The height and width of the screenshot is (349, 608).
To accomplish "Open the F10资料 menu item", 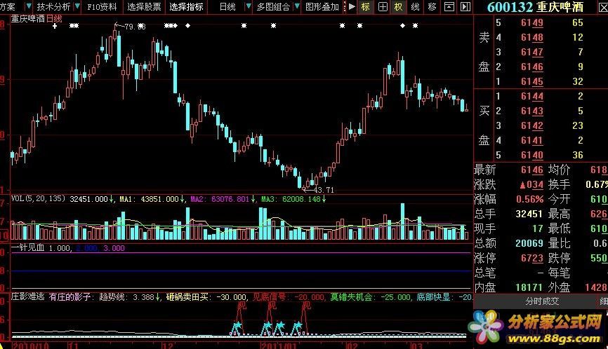I will [102, 6].
